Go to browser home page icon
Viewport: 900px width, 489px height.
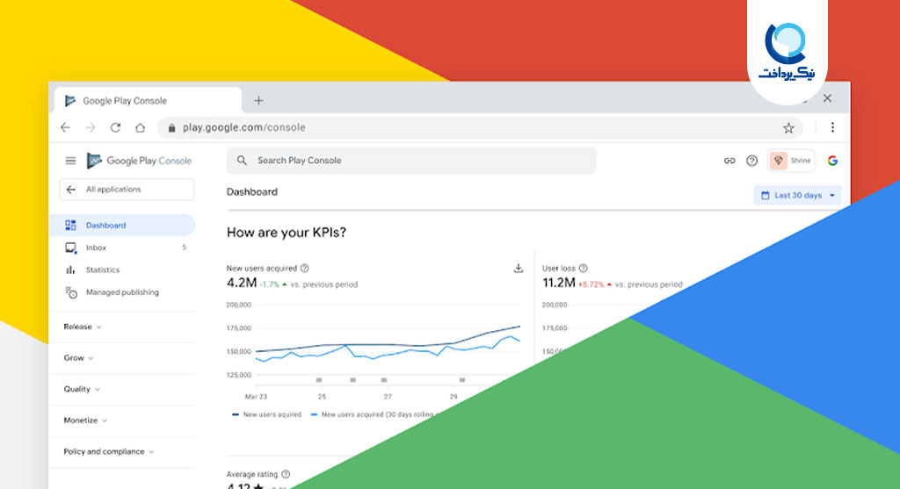pos(140,127)
